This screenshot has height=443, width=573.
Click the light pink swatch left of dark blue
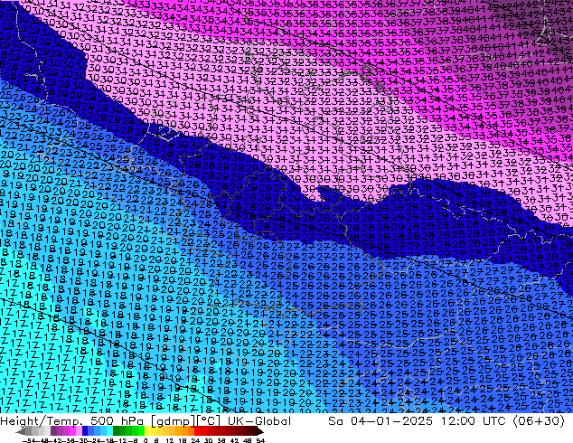pyautogui.click(x=79, y=430)
